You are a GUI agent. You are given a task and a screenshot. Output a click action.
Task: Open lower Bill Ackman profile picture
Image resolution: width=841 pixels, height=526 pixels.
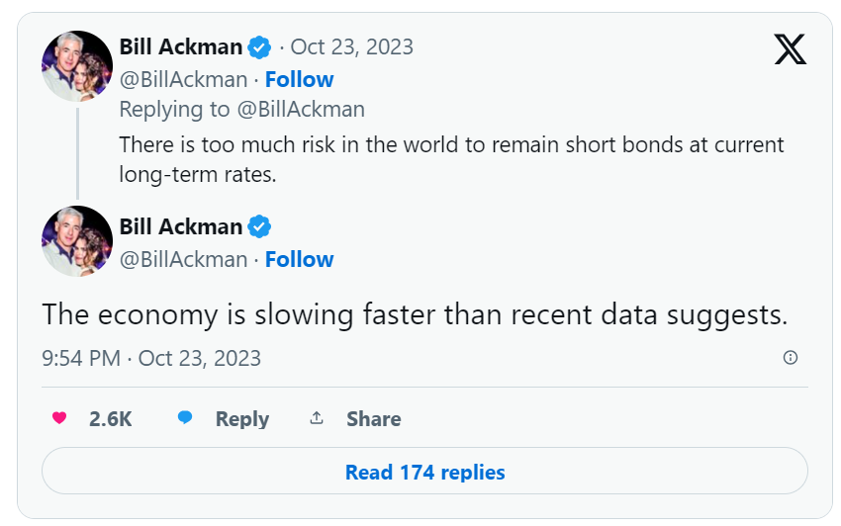pyautogui.click(x=77, y=241)
